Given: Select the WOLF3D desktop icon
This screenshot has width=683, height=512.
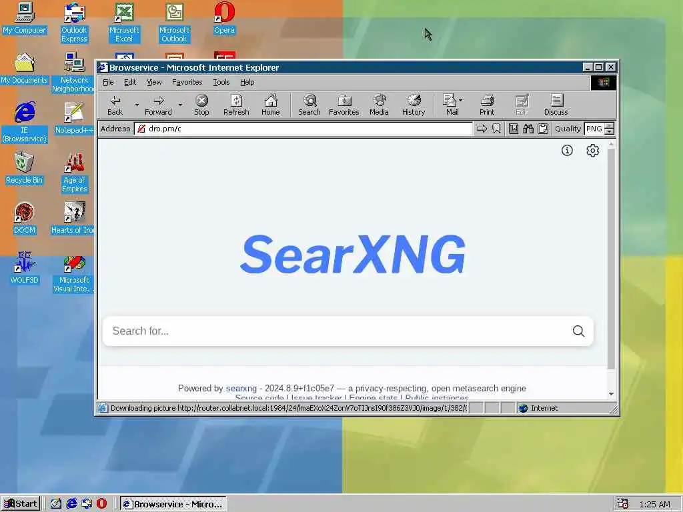Looking at the screenshot, I should coord(25,268).
